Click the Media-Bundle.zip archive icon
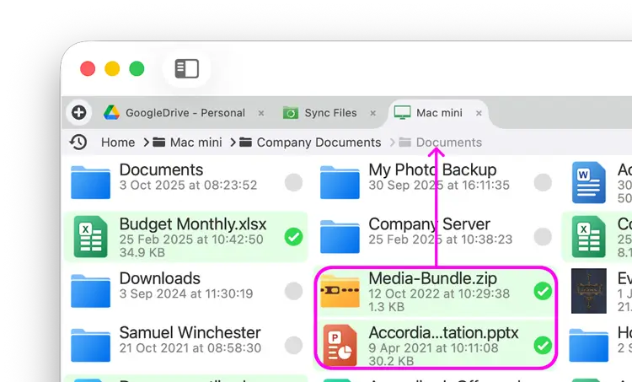The height and width of the screenshot is (382, 632). tap(340, 291)
